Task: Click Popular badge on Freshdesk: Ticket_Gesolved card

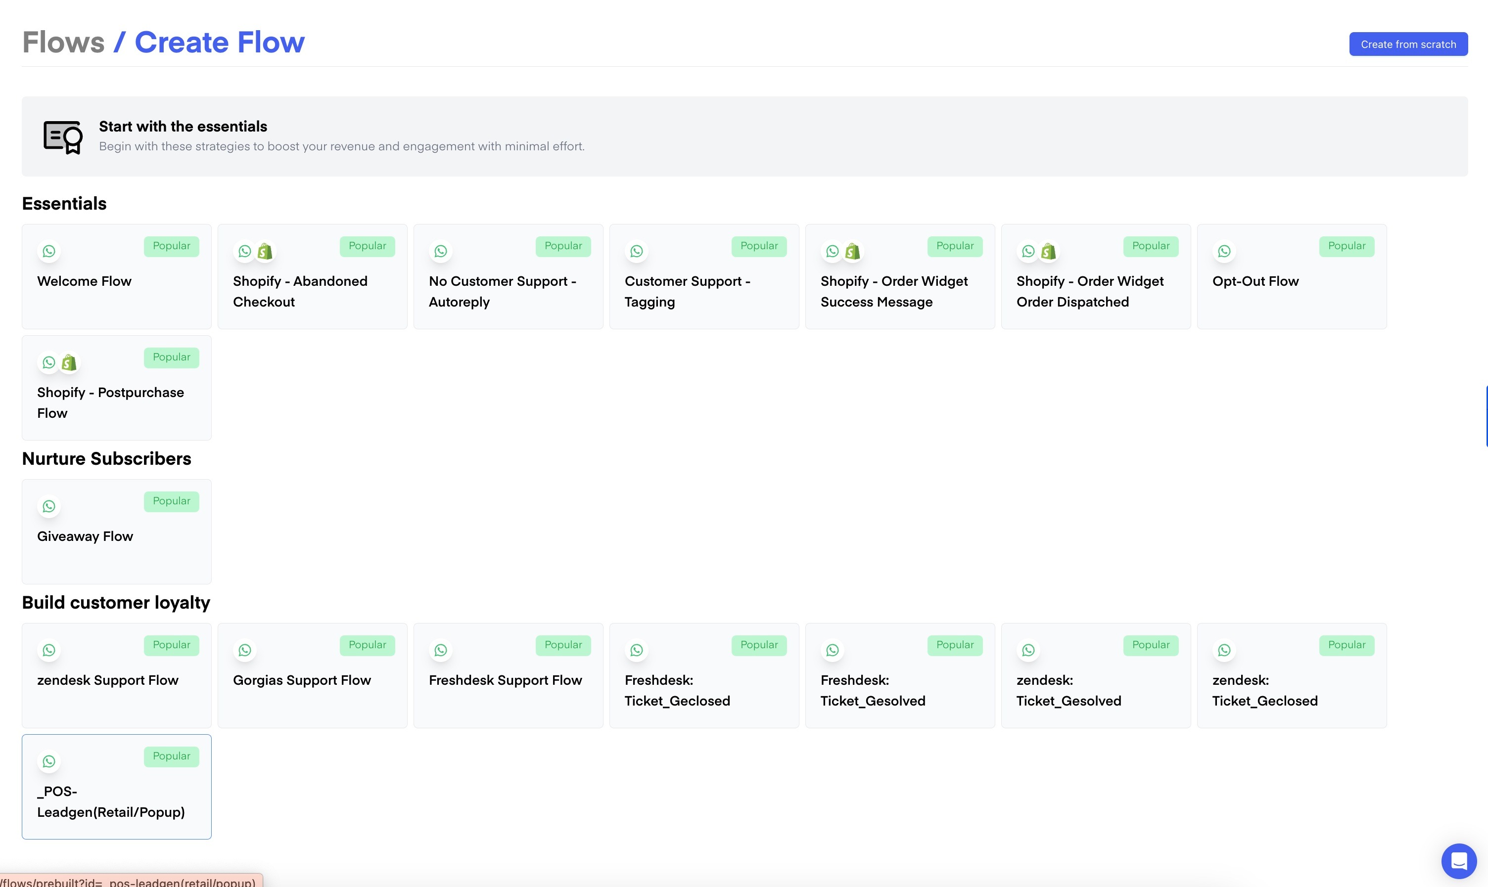Action: 955,645
